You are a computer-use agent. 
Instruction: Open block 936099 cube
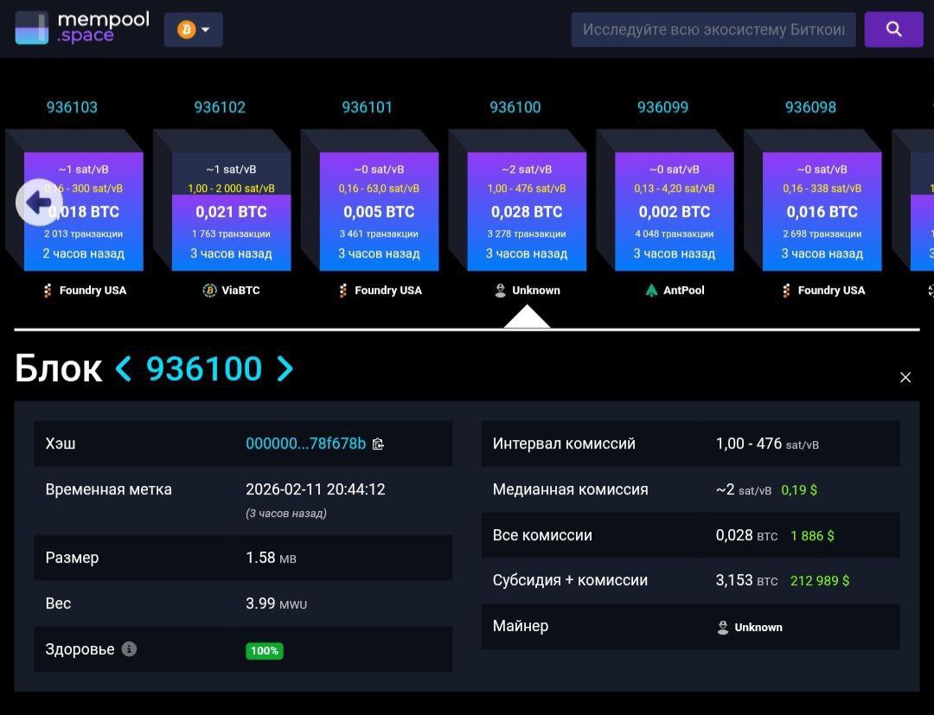click(x=674, y=211)
